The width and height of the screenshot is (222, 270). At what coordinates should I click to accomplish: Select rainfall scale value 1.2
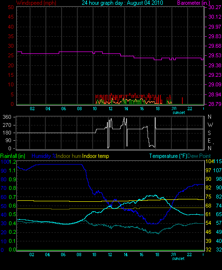click(x=13, y=162)
